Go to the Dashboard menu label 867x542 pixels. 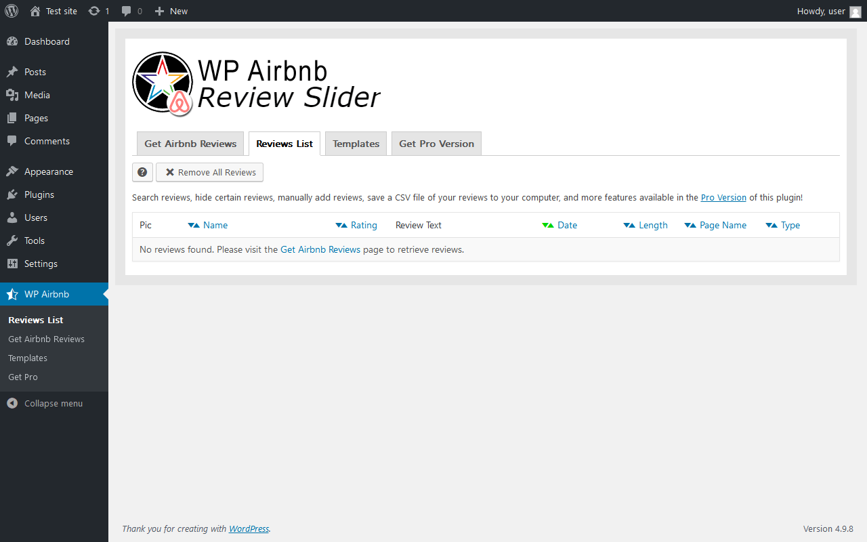[x=47, y=41]
